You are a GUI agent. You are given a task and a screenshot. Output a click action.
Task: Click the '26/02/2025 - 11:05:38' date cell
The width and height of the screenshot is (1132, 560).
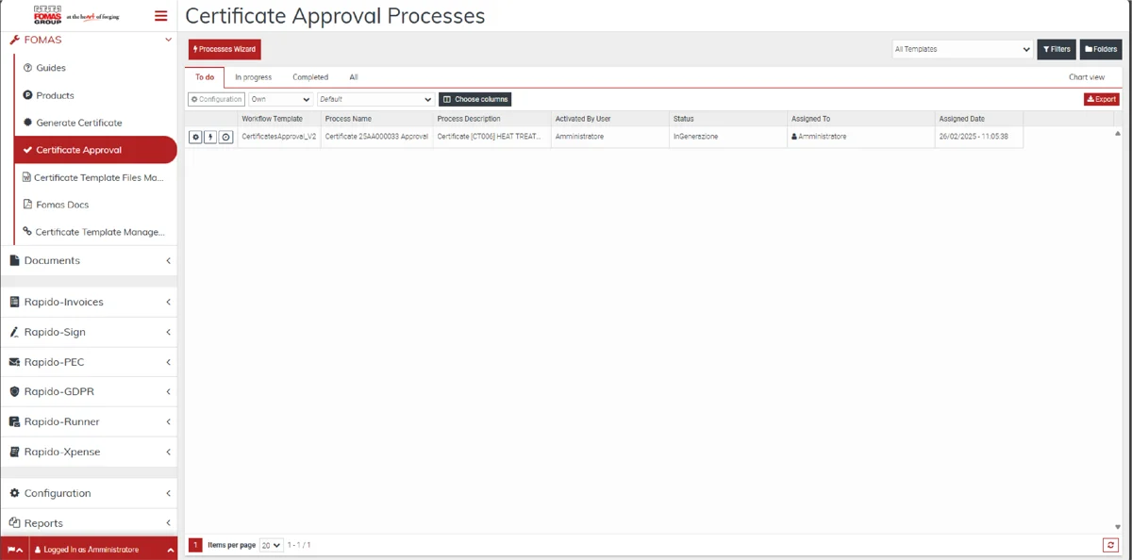[978, 137]
